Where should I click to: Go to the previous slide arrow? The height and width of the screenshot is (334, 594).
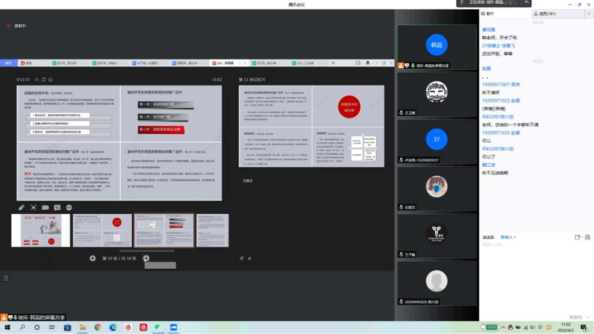[92, 258]
